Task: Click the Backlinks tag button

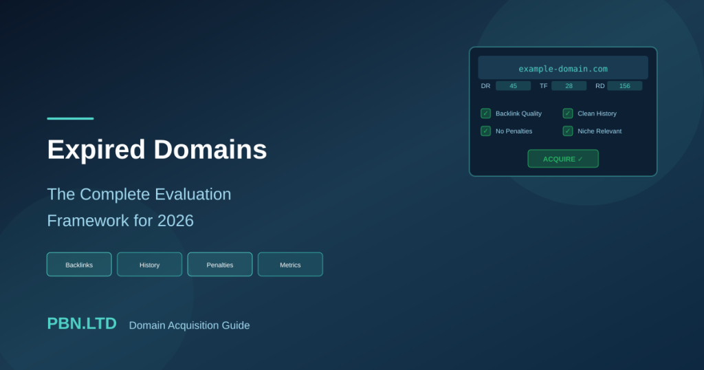Action: coord(79,265)
